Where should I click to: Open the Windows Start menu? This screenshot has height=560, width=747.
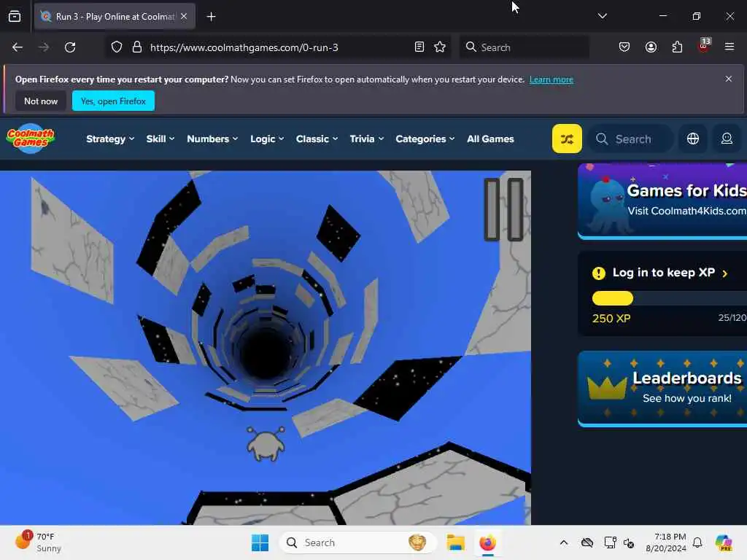260,542
